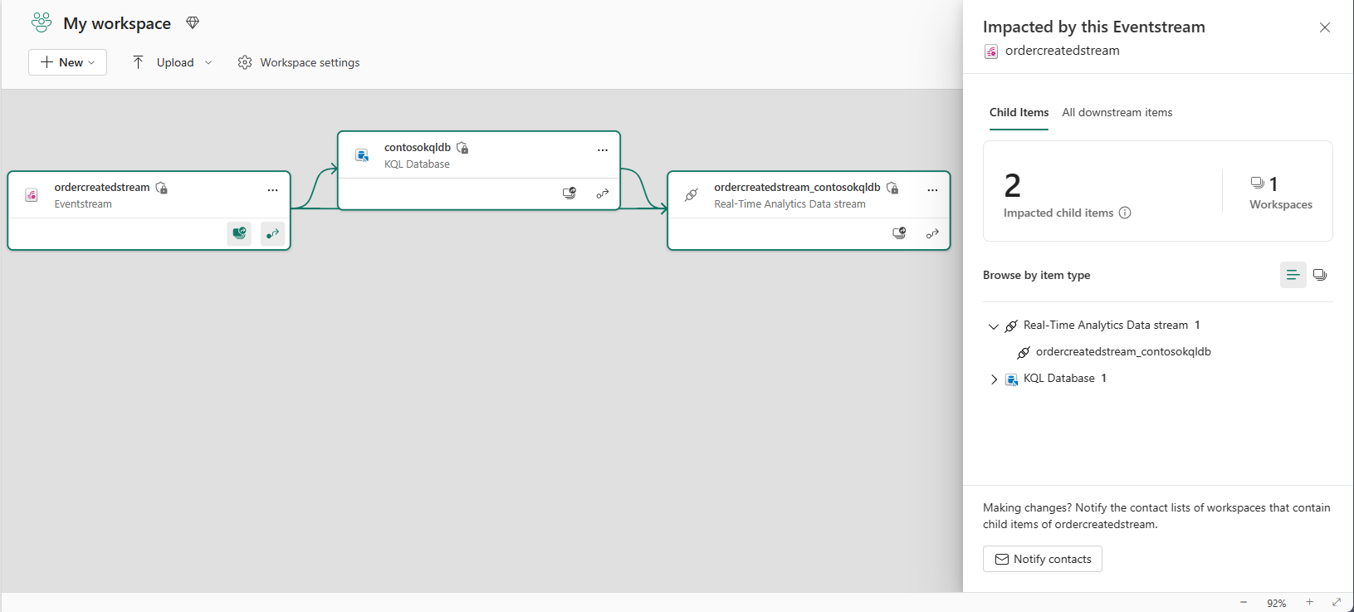Click the Notify contacts button
This screenshot has width=1354, height=612.
click(1043, 559)
